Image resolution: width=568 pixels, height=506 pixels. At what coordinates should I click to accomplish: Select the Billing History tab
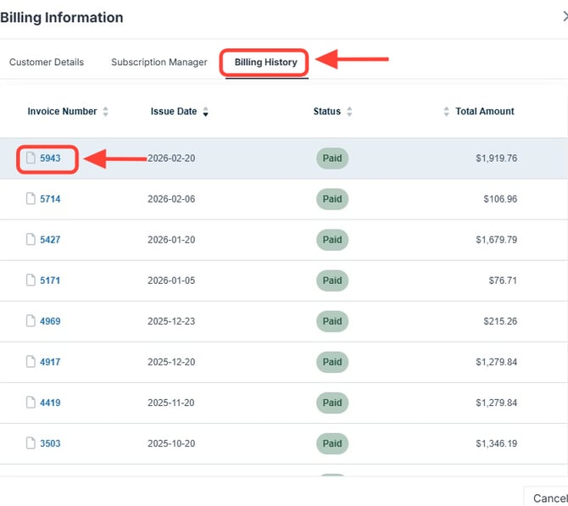(x=266, y=63)
